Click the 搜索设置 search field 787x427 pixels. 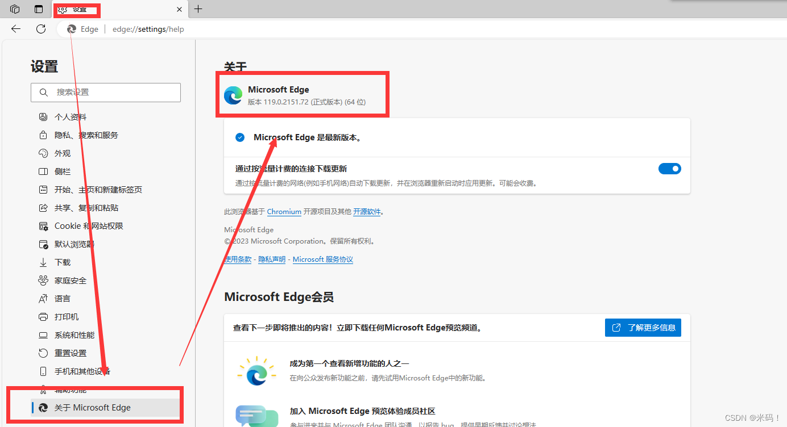click(106, 93)
